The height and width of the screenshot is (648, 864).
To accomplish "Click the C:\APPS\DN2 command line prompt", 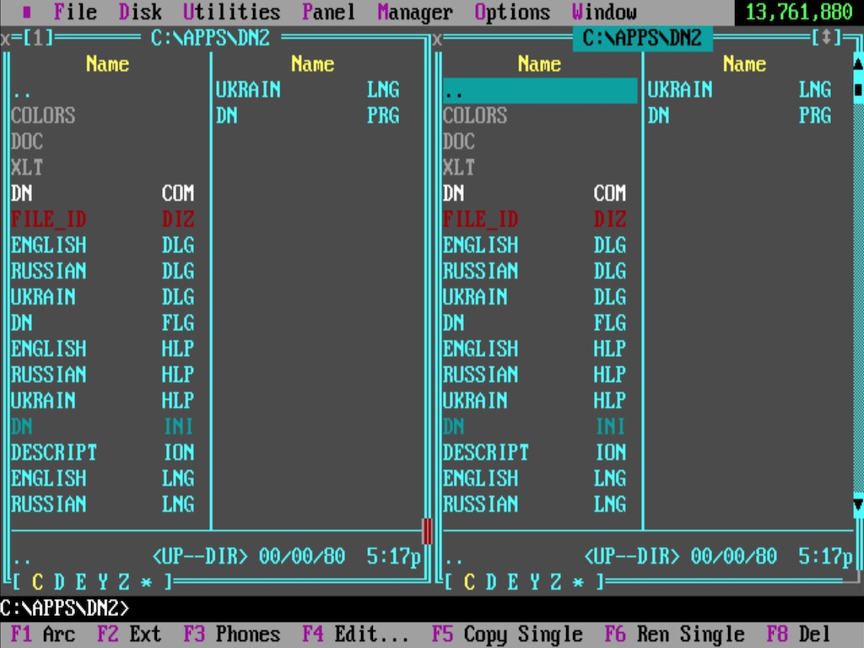I will pos(65,608).
